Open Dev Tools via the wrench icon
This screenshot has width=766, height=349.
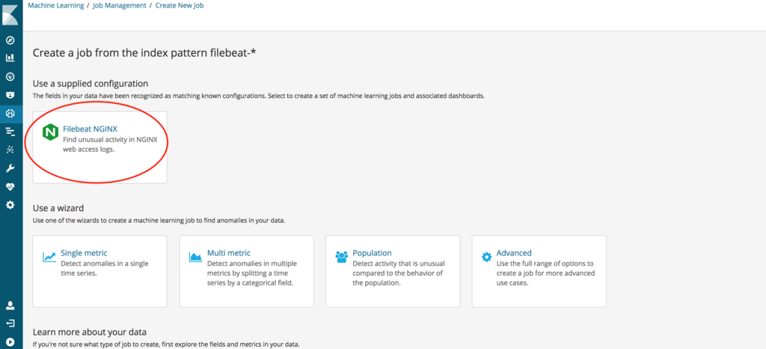point(10,168)
